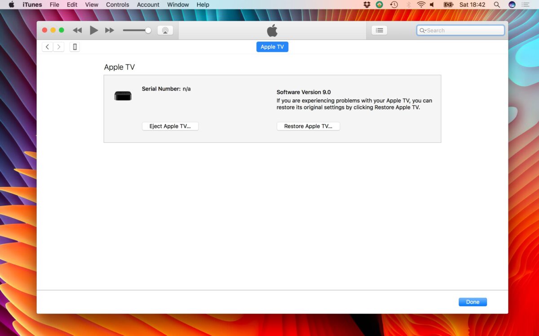The width and height of the screenshot is (539, 336).
Task: Click the Dropbox menu bar icon
Action: 367,4
